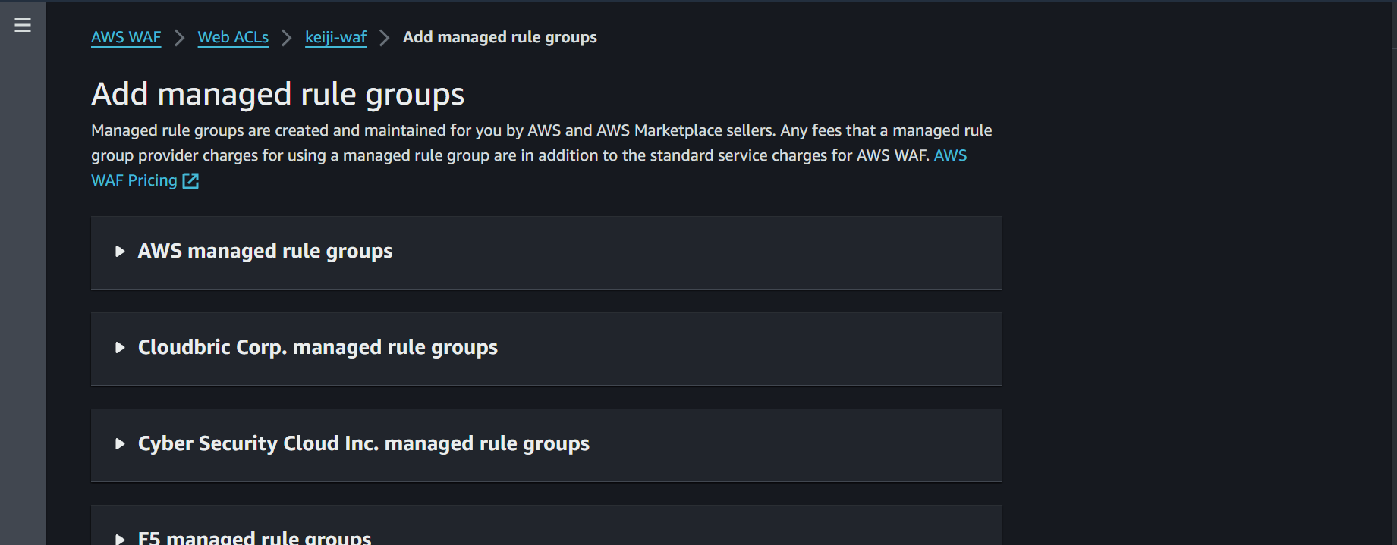Navigate to Web ACLs breadcrumb
The image size is (1397, 545).
233,37
